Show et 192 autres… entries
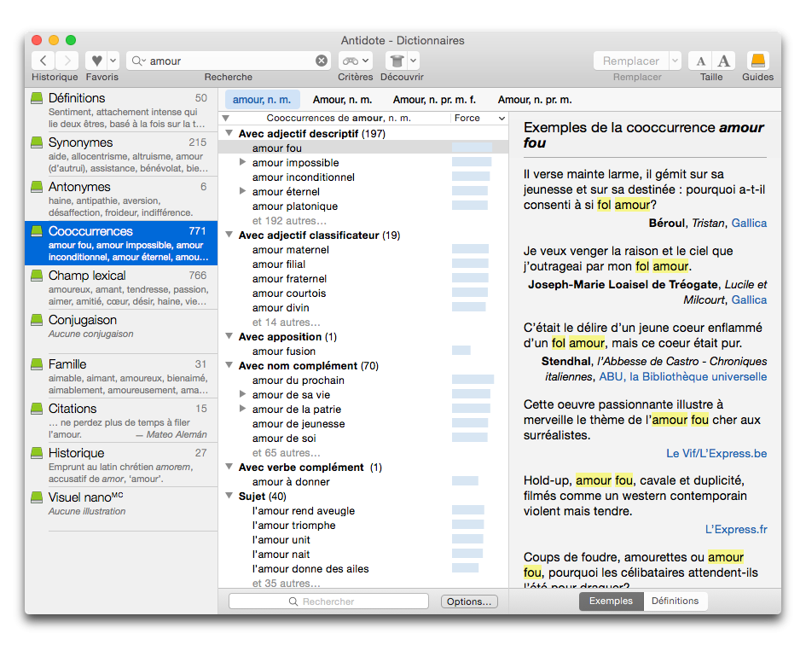Viewport: 806px width, 645px height. click(289, 221)
